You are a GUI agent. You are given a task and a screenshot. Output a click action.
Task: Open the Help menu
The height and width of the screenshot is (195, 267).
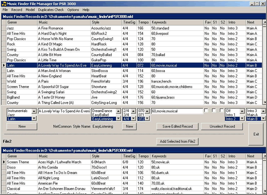[x=86, y=10]
